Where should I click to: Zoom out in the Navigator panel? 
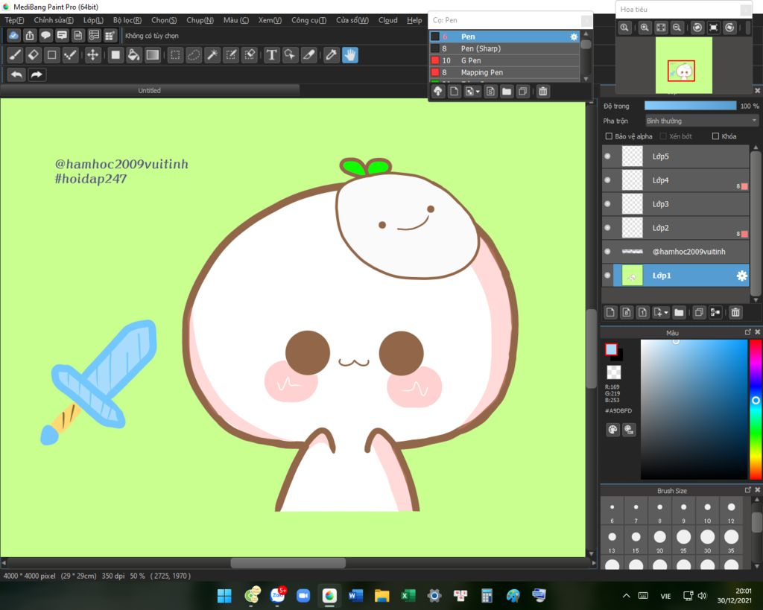pyautogui.click(x=677, y=28)
